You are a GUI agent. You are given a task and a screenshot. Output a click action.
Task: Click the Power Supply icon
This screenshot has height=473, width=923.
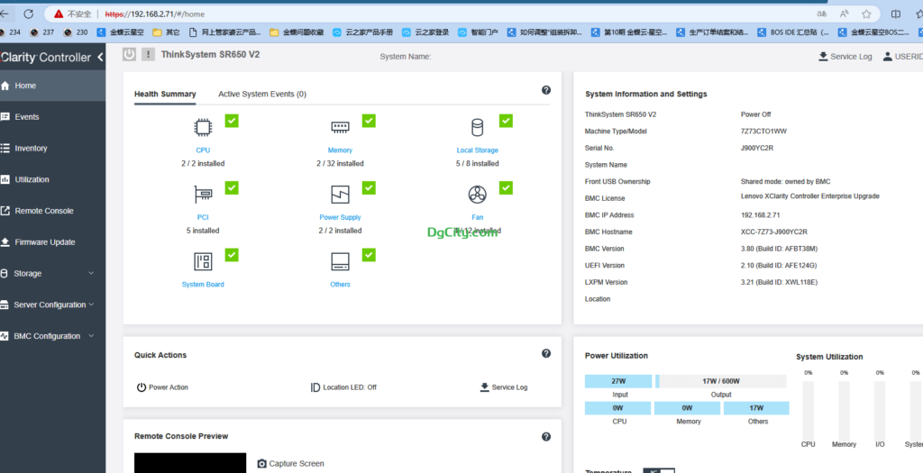(340, 194)
